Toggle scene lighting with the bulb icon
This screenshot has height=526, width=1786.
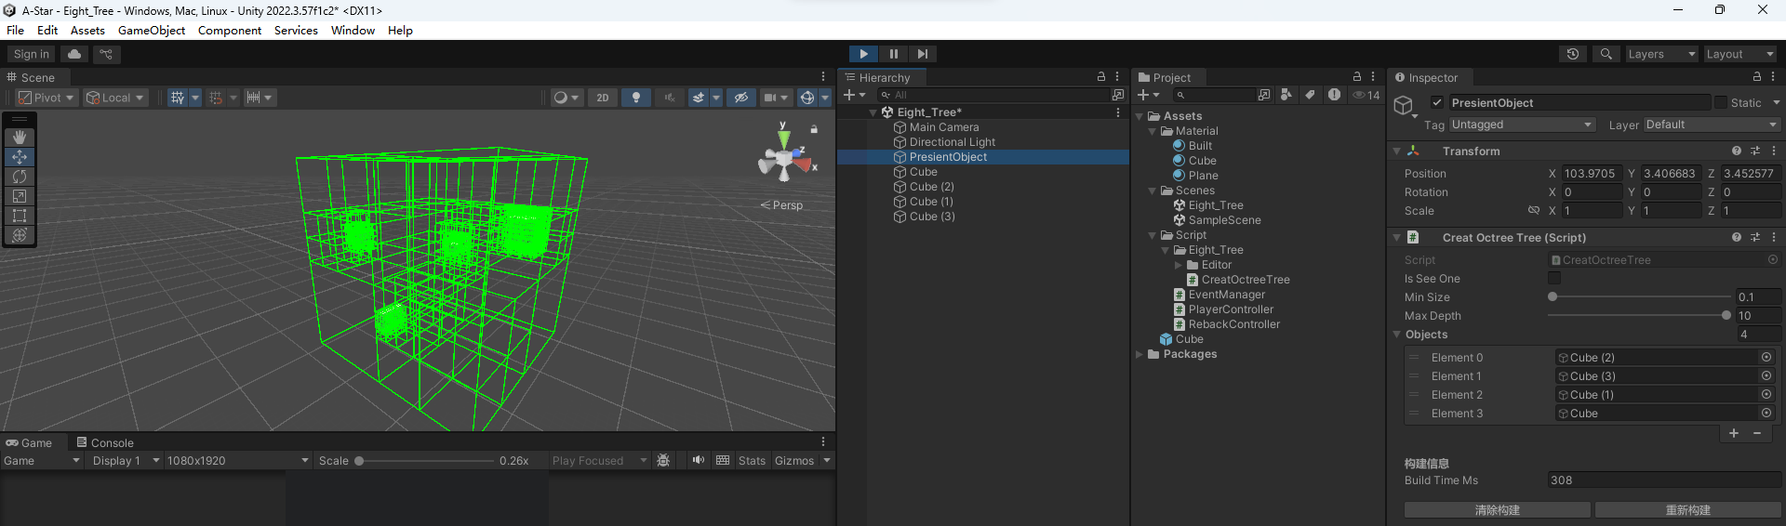pyautogui.click(x=636, y=98)
